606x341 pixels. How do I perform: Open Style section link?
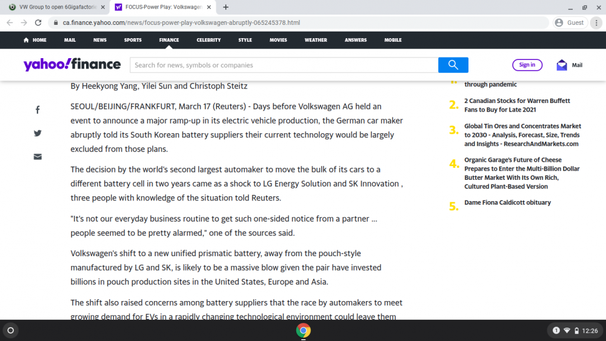tap(245, 40)
